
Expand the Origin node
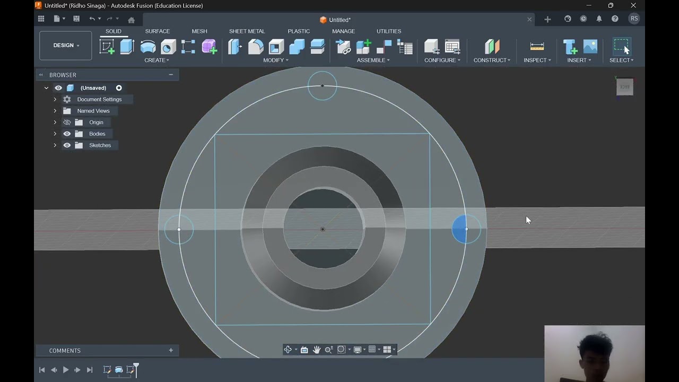point(55,122)
